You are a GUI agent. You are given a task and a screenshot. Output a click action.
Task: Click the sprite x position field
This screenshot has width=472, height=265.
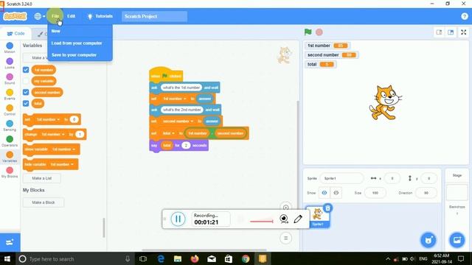392,178
